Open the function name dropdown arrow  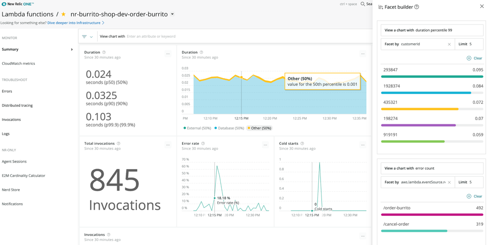[x=173, y=15]
